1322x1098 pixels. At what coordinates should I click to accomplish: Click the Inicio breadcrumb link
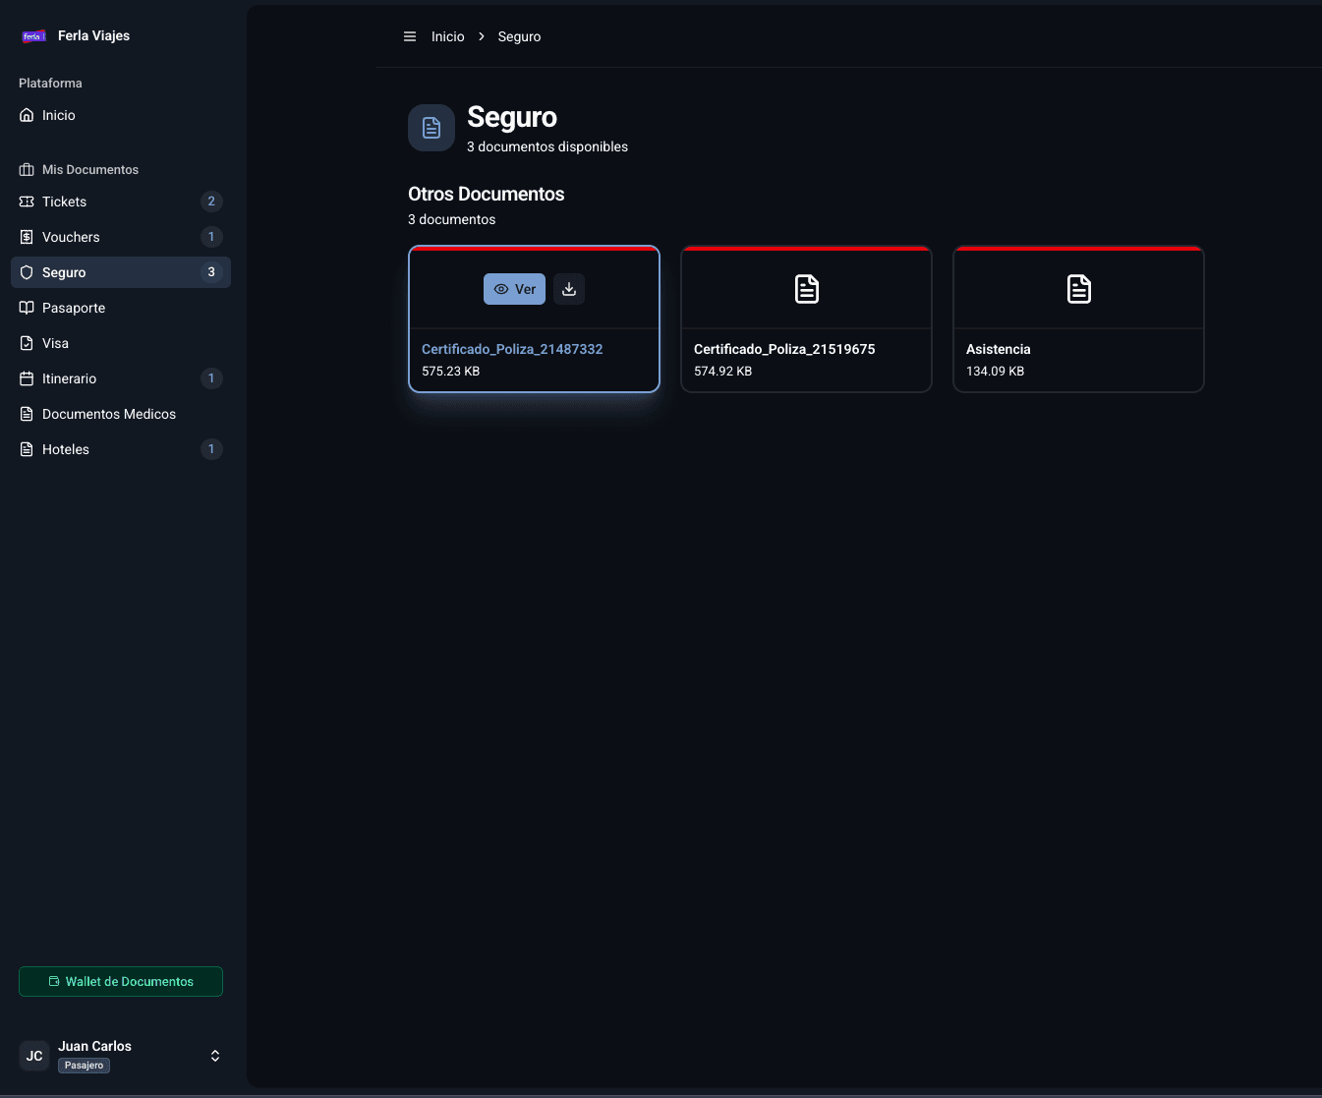pyautogui.click(x=447, y=36)
